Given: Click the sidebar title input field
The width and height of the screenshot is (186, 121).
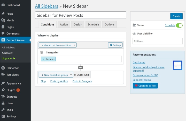Looking at the screenshot, I should click(81, 15).
